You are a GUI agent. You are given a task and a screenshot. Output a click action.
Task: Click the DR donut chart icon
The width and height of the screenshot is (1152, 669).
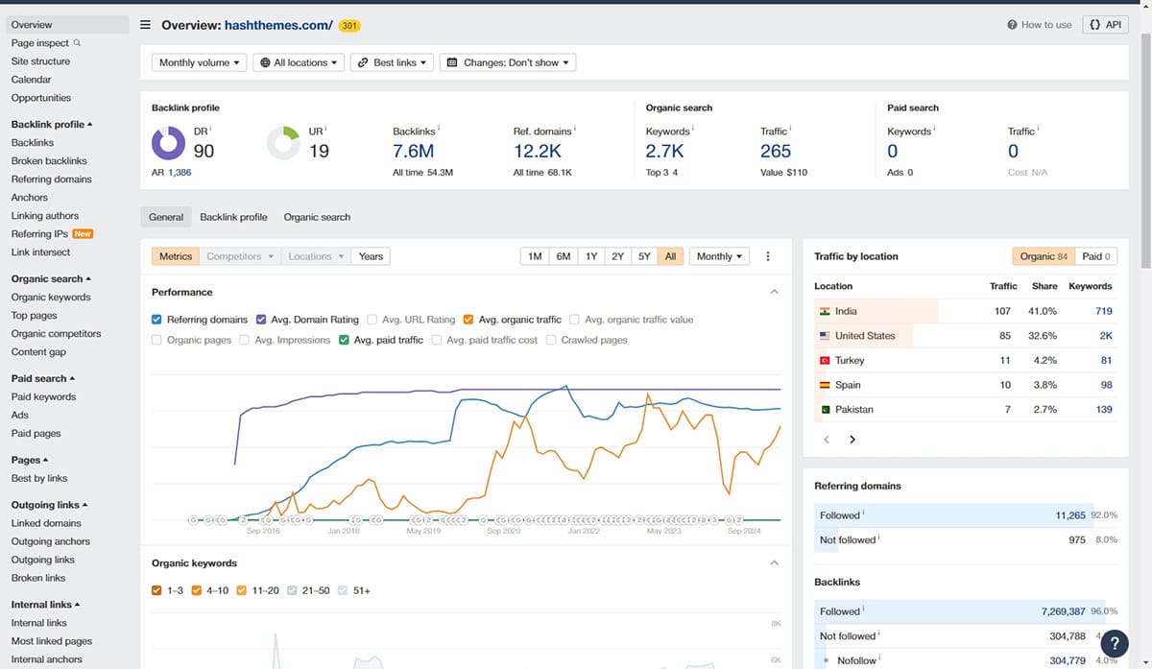pyautogui.click(x=169, y=145)
